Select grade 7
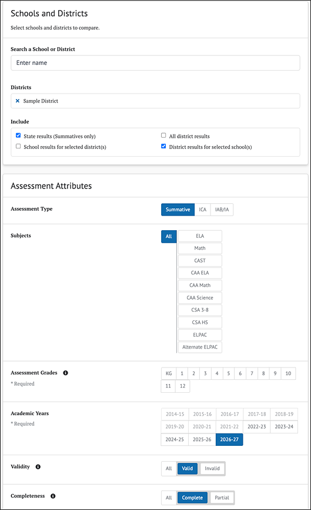This screenshot has height=510, width=311. click(252, 373)
